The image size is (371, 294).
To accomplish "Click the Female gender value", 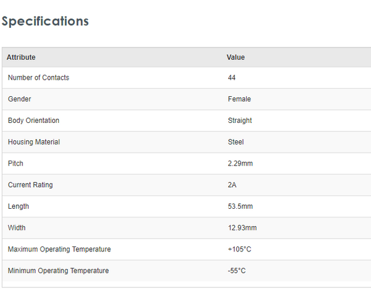I will [x=239, y=99].
